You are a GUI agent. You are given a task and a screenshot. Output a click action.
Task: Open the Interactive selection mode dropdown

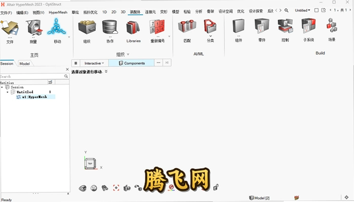[94, 63]
